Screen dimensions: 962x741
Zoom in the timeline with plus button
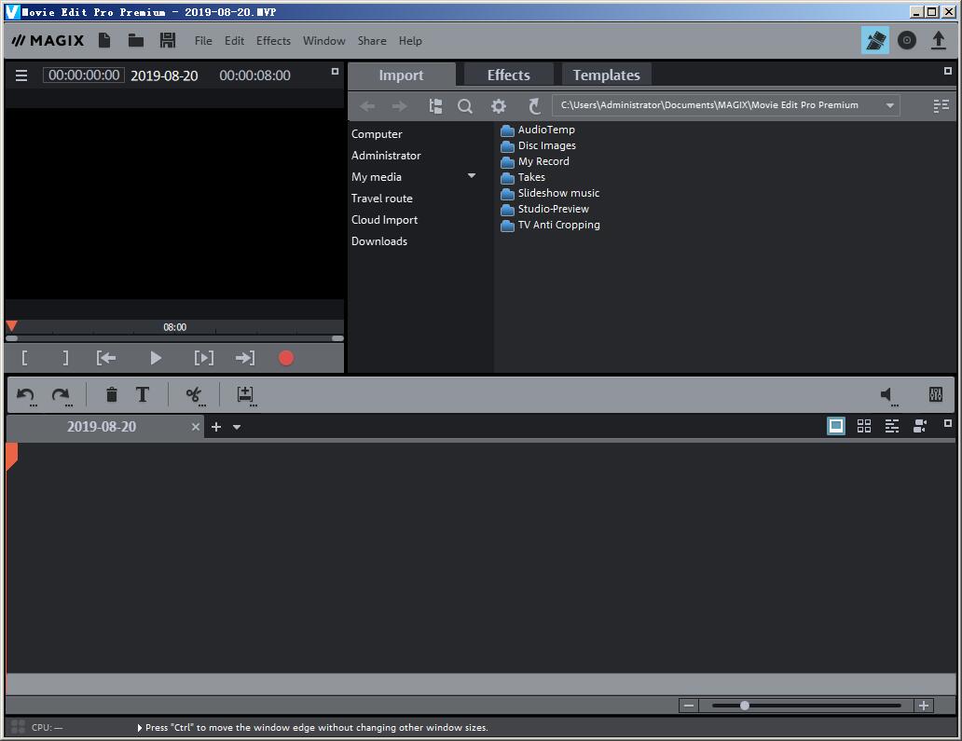tap(924, 706)
